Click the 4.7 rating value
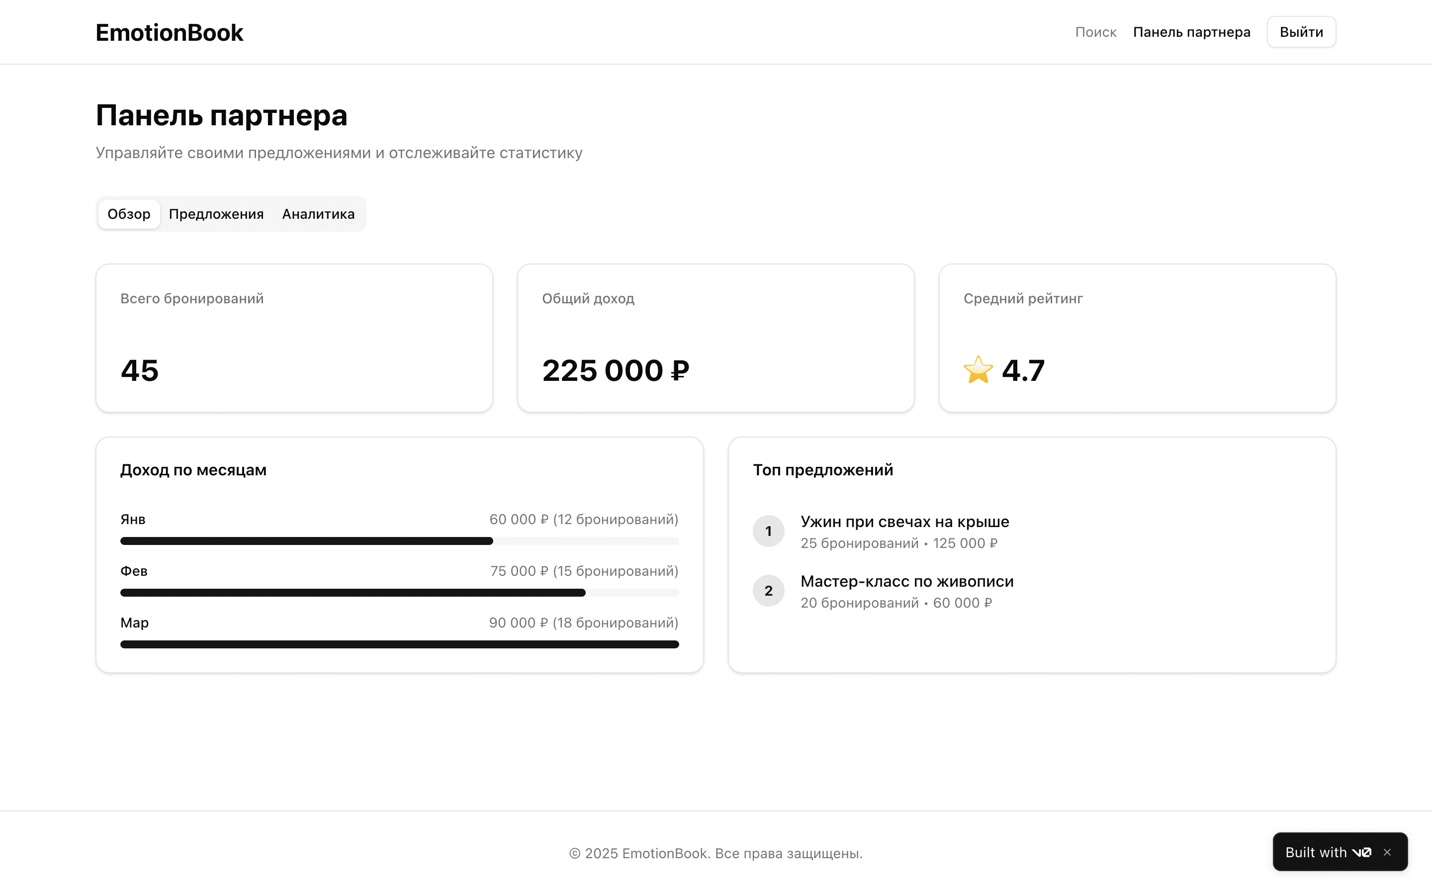The height and width of the screenshot is (895, 1432). click(1023, 370)
